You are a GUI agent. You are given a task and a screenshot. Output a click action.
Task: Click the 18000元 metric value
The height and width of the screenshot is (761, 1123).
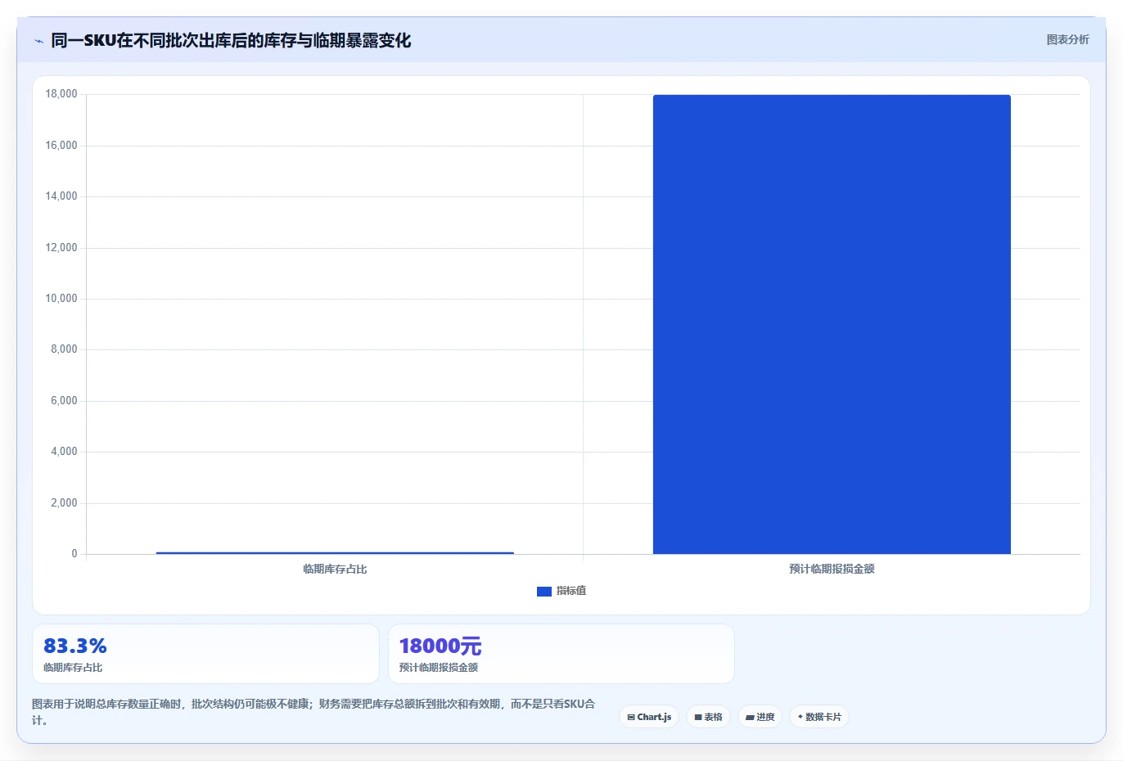(440, 646)
